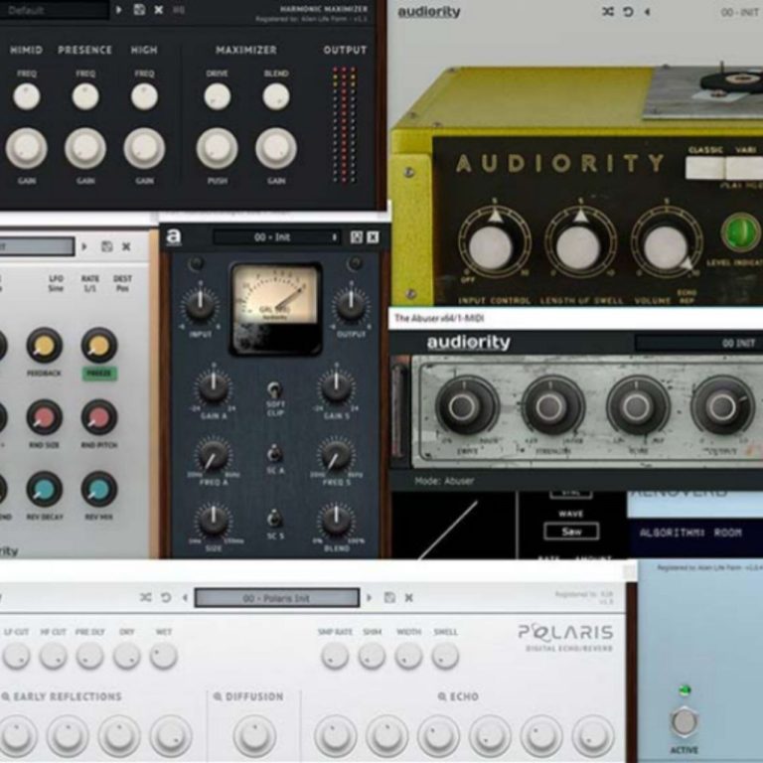763x763 pixels.
Task: Toggle the green Freeze button
Action: [98, 374]
